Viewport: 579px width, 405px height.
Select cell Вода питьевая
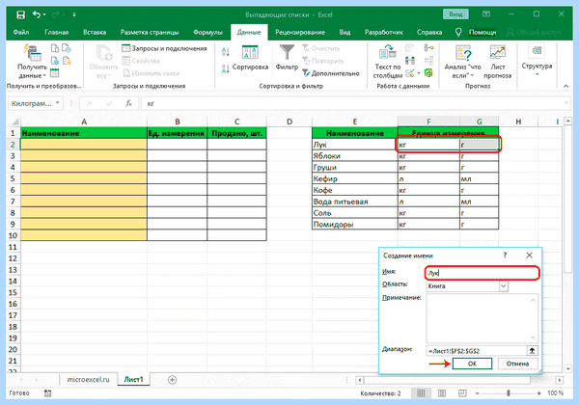[355, 202]
